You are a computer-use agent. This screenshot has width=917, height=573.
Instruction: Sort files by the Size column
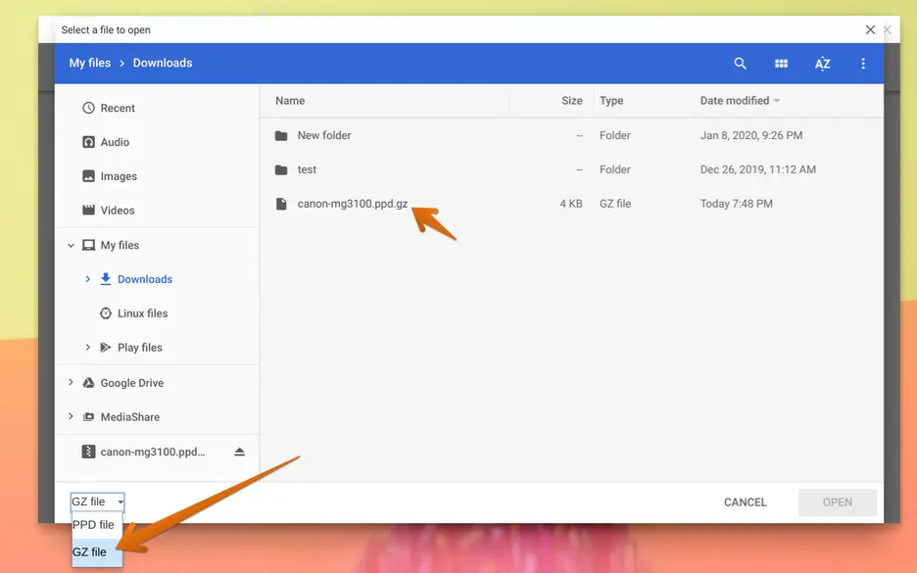pyautogui.click(x=571, y=101)
